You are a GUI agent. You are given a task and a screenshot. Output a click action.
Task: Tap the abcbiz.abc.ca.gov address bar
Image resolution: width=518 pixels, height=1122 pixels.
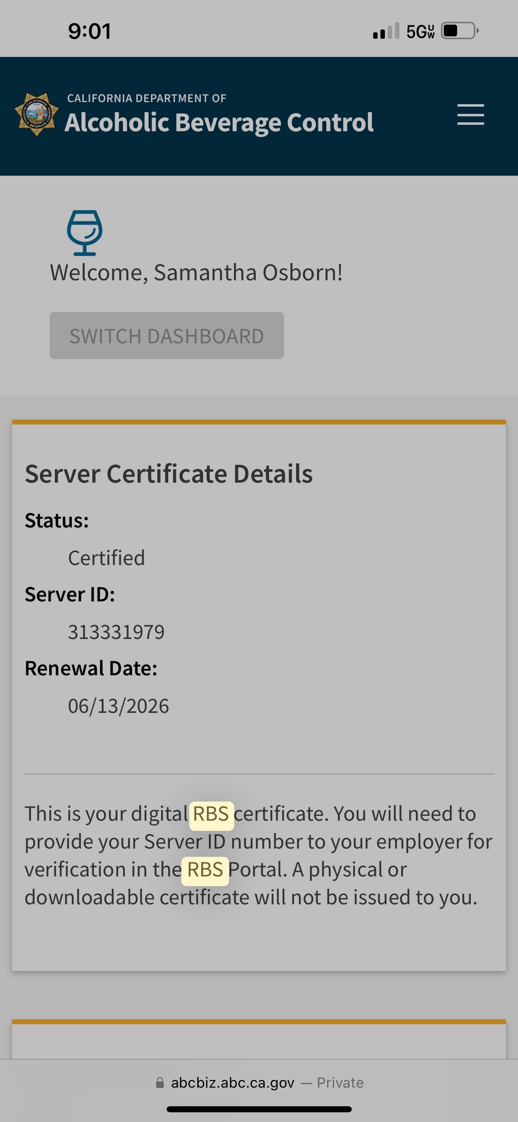232,1082
